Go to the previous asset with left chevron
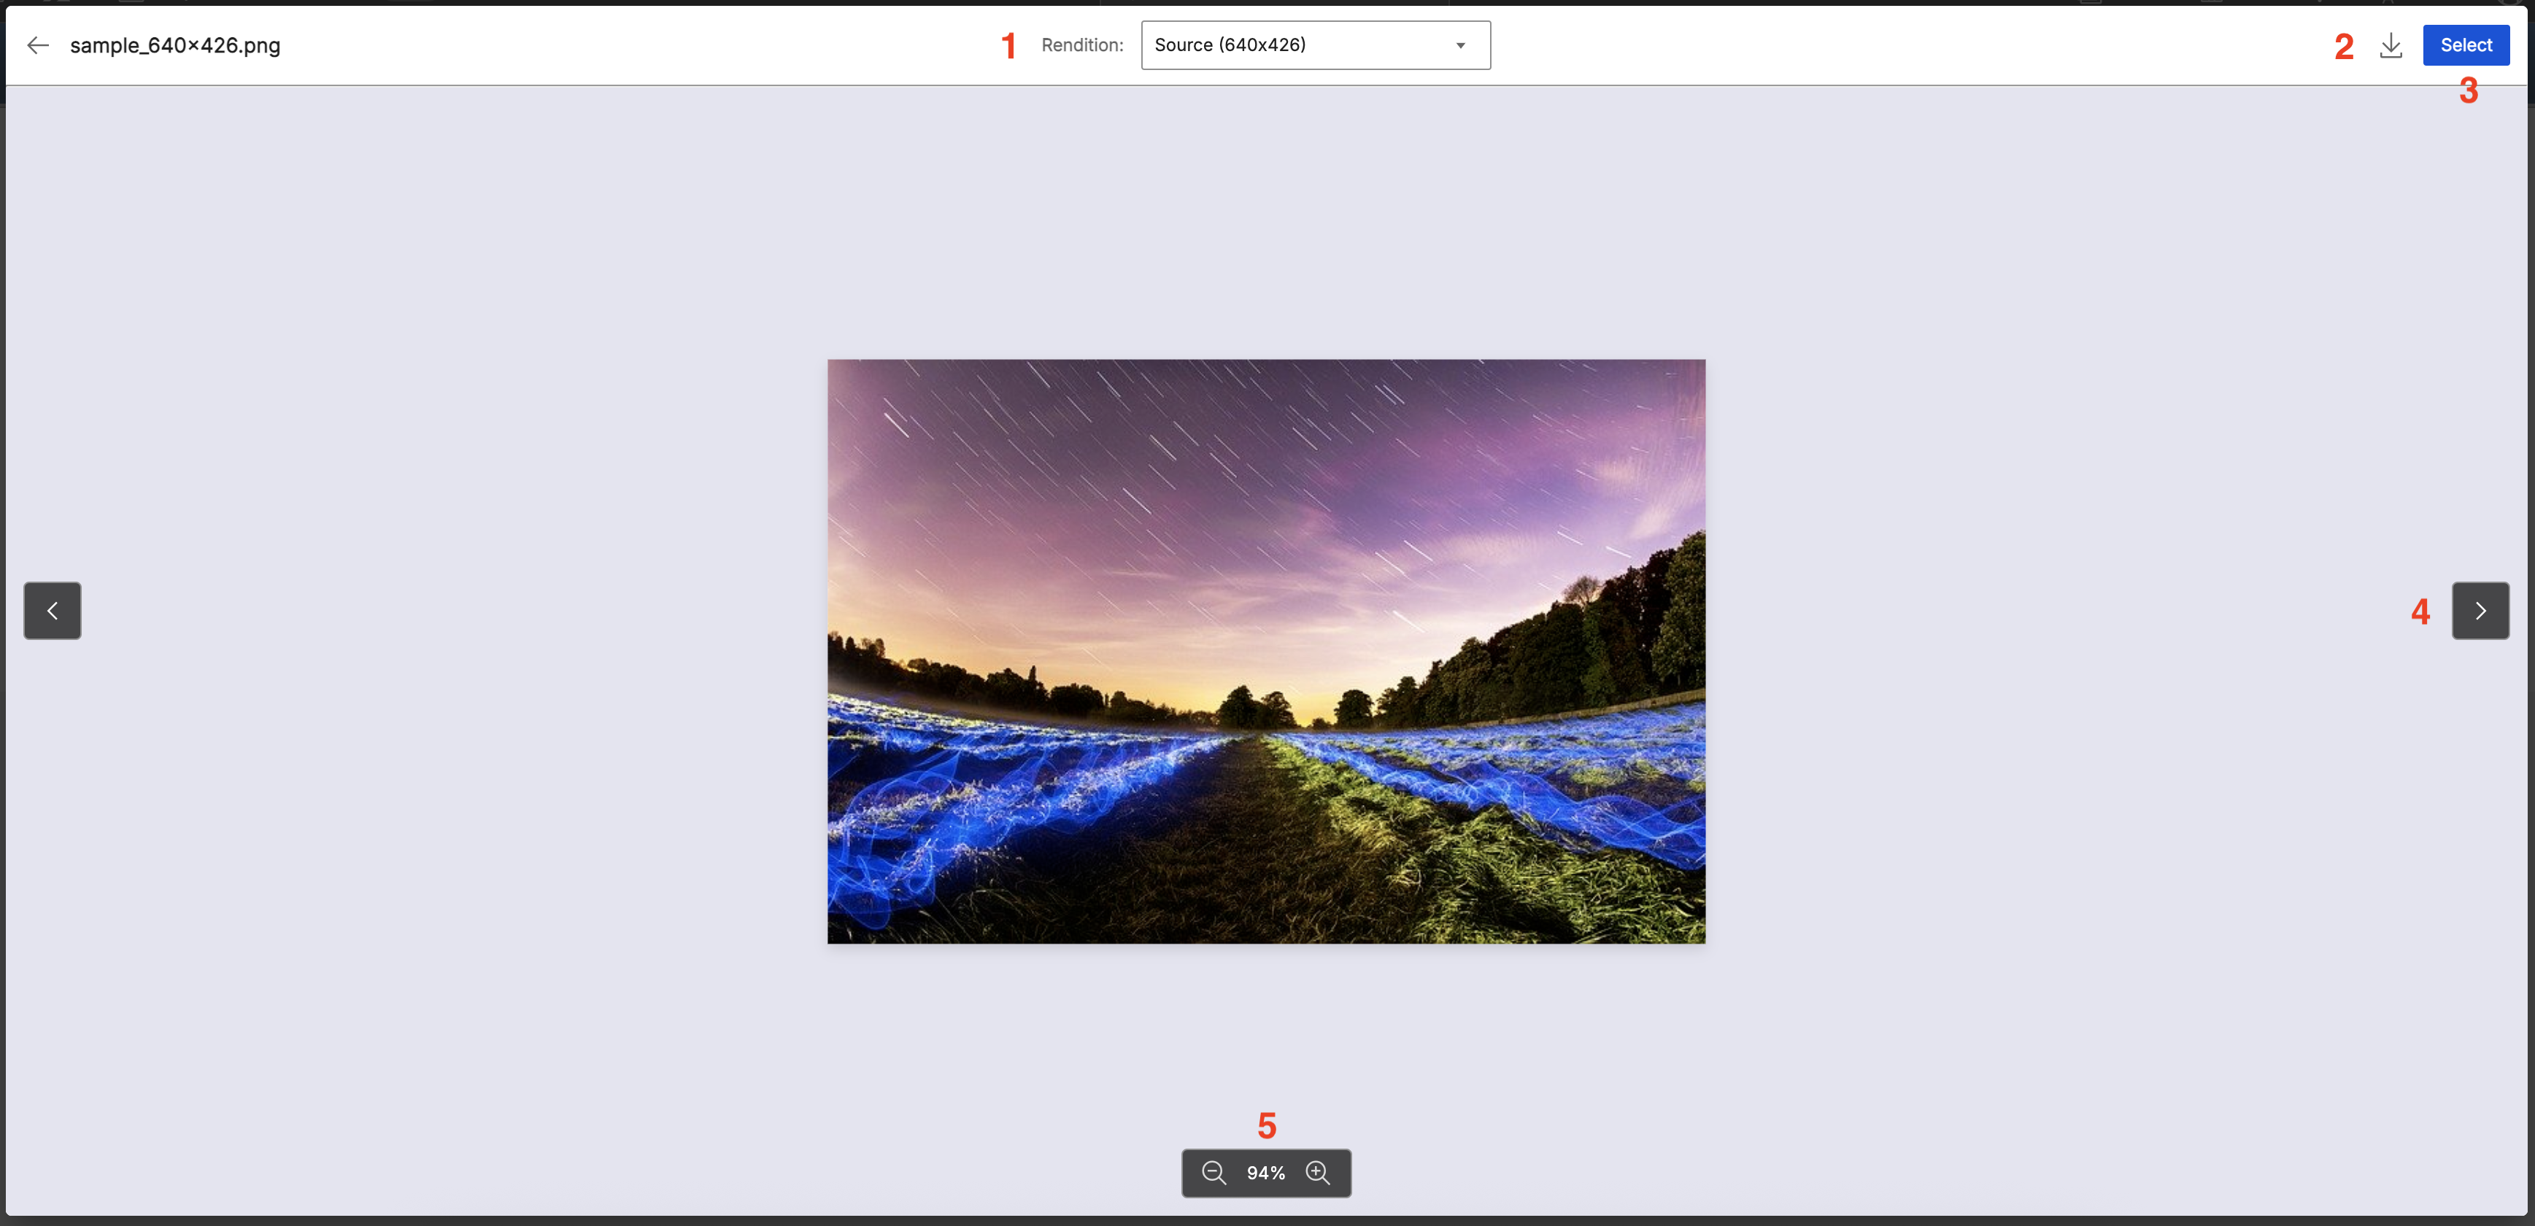Screen dimensions: 2535x1226 pyautogui.click(x=52, y=611)
